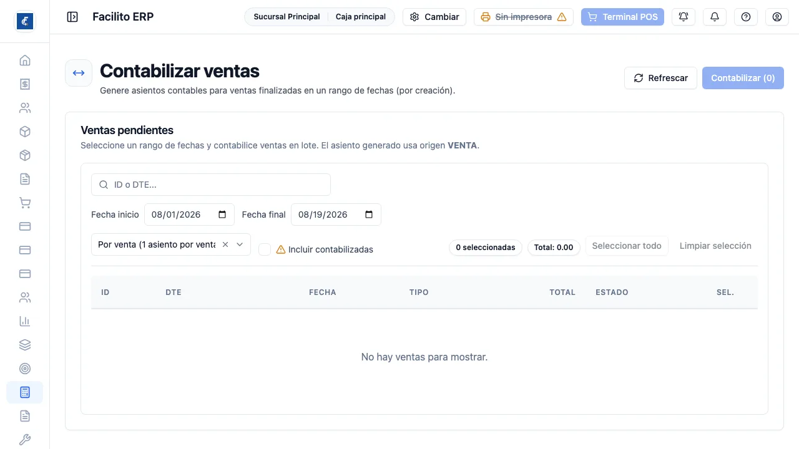This screenshot has width=799, height=449.
Task: Click the 'No hay ventas para mostrar.' message
Action: 424,357
